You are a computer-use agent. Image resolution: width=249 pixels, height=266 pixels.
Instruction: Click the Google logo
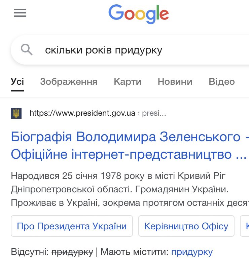(138, 14)
